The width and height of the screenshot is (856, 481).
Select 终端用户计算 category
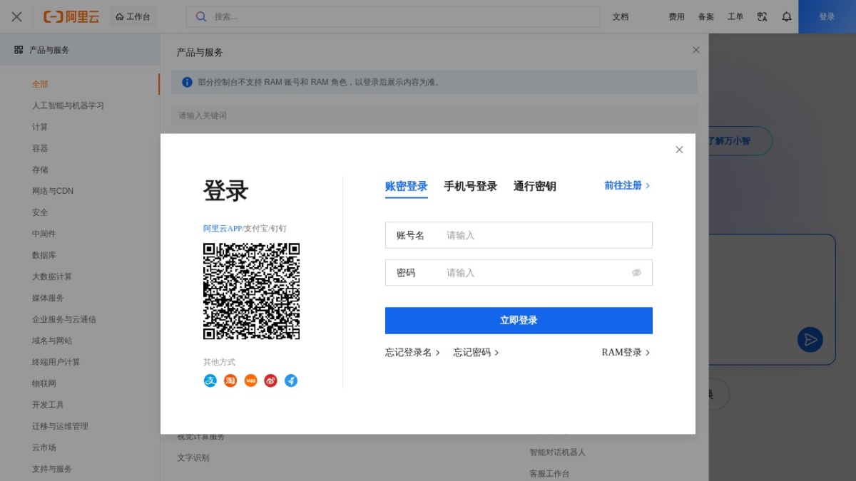[x=56, y=362]
